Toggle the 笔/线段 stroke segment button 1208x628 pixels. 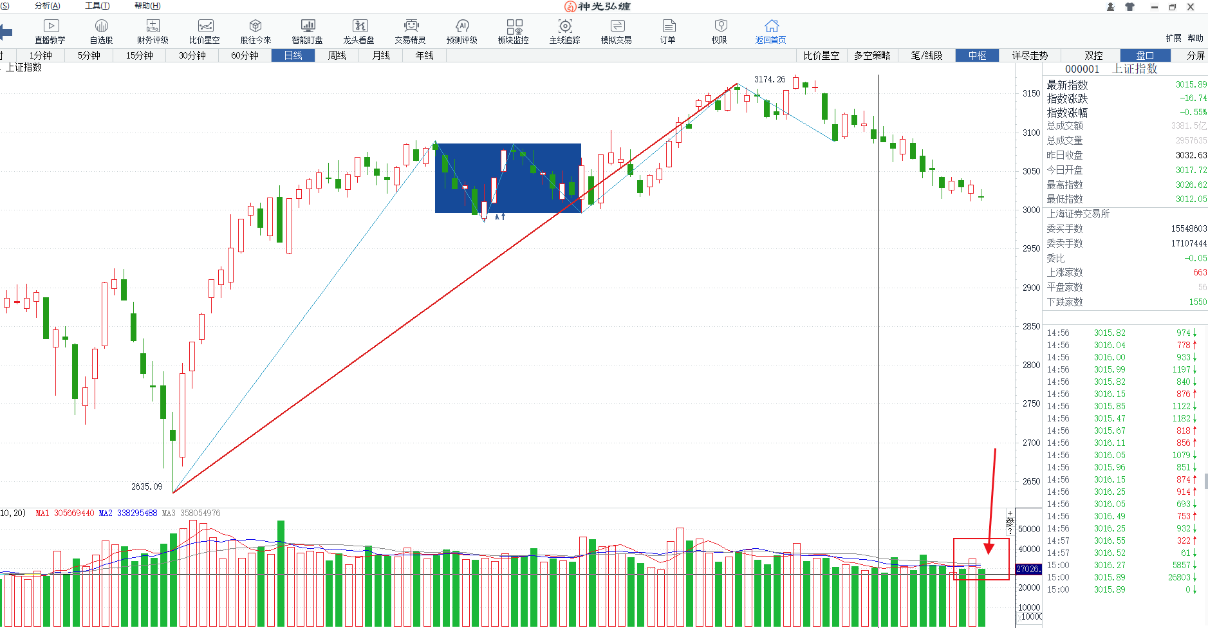927,55
